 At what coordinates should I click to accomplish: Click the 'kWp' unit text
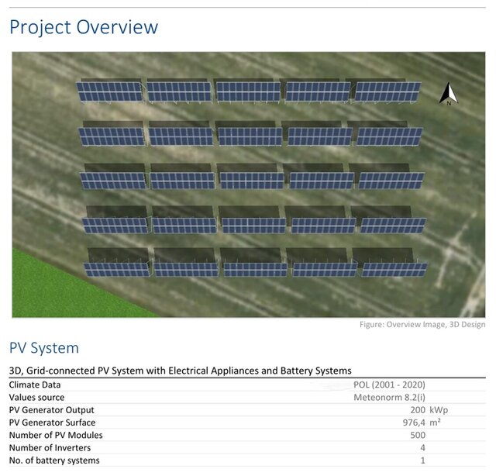click(439, 410)
